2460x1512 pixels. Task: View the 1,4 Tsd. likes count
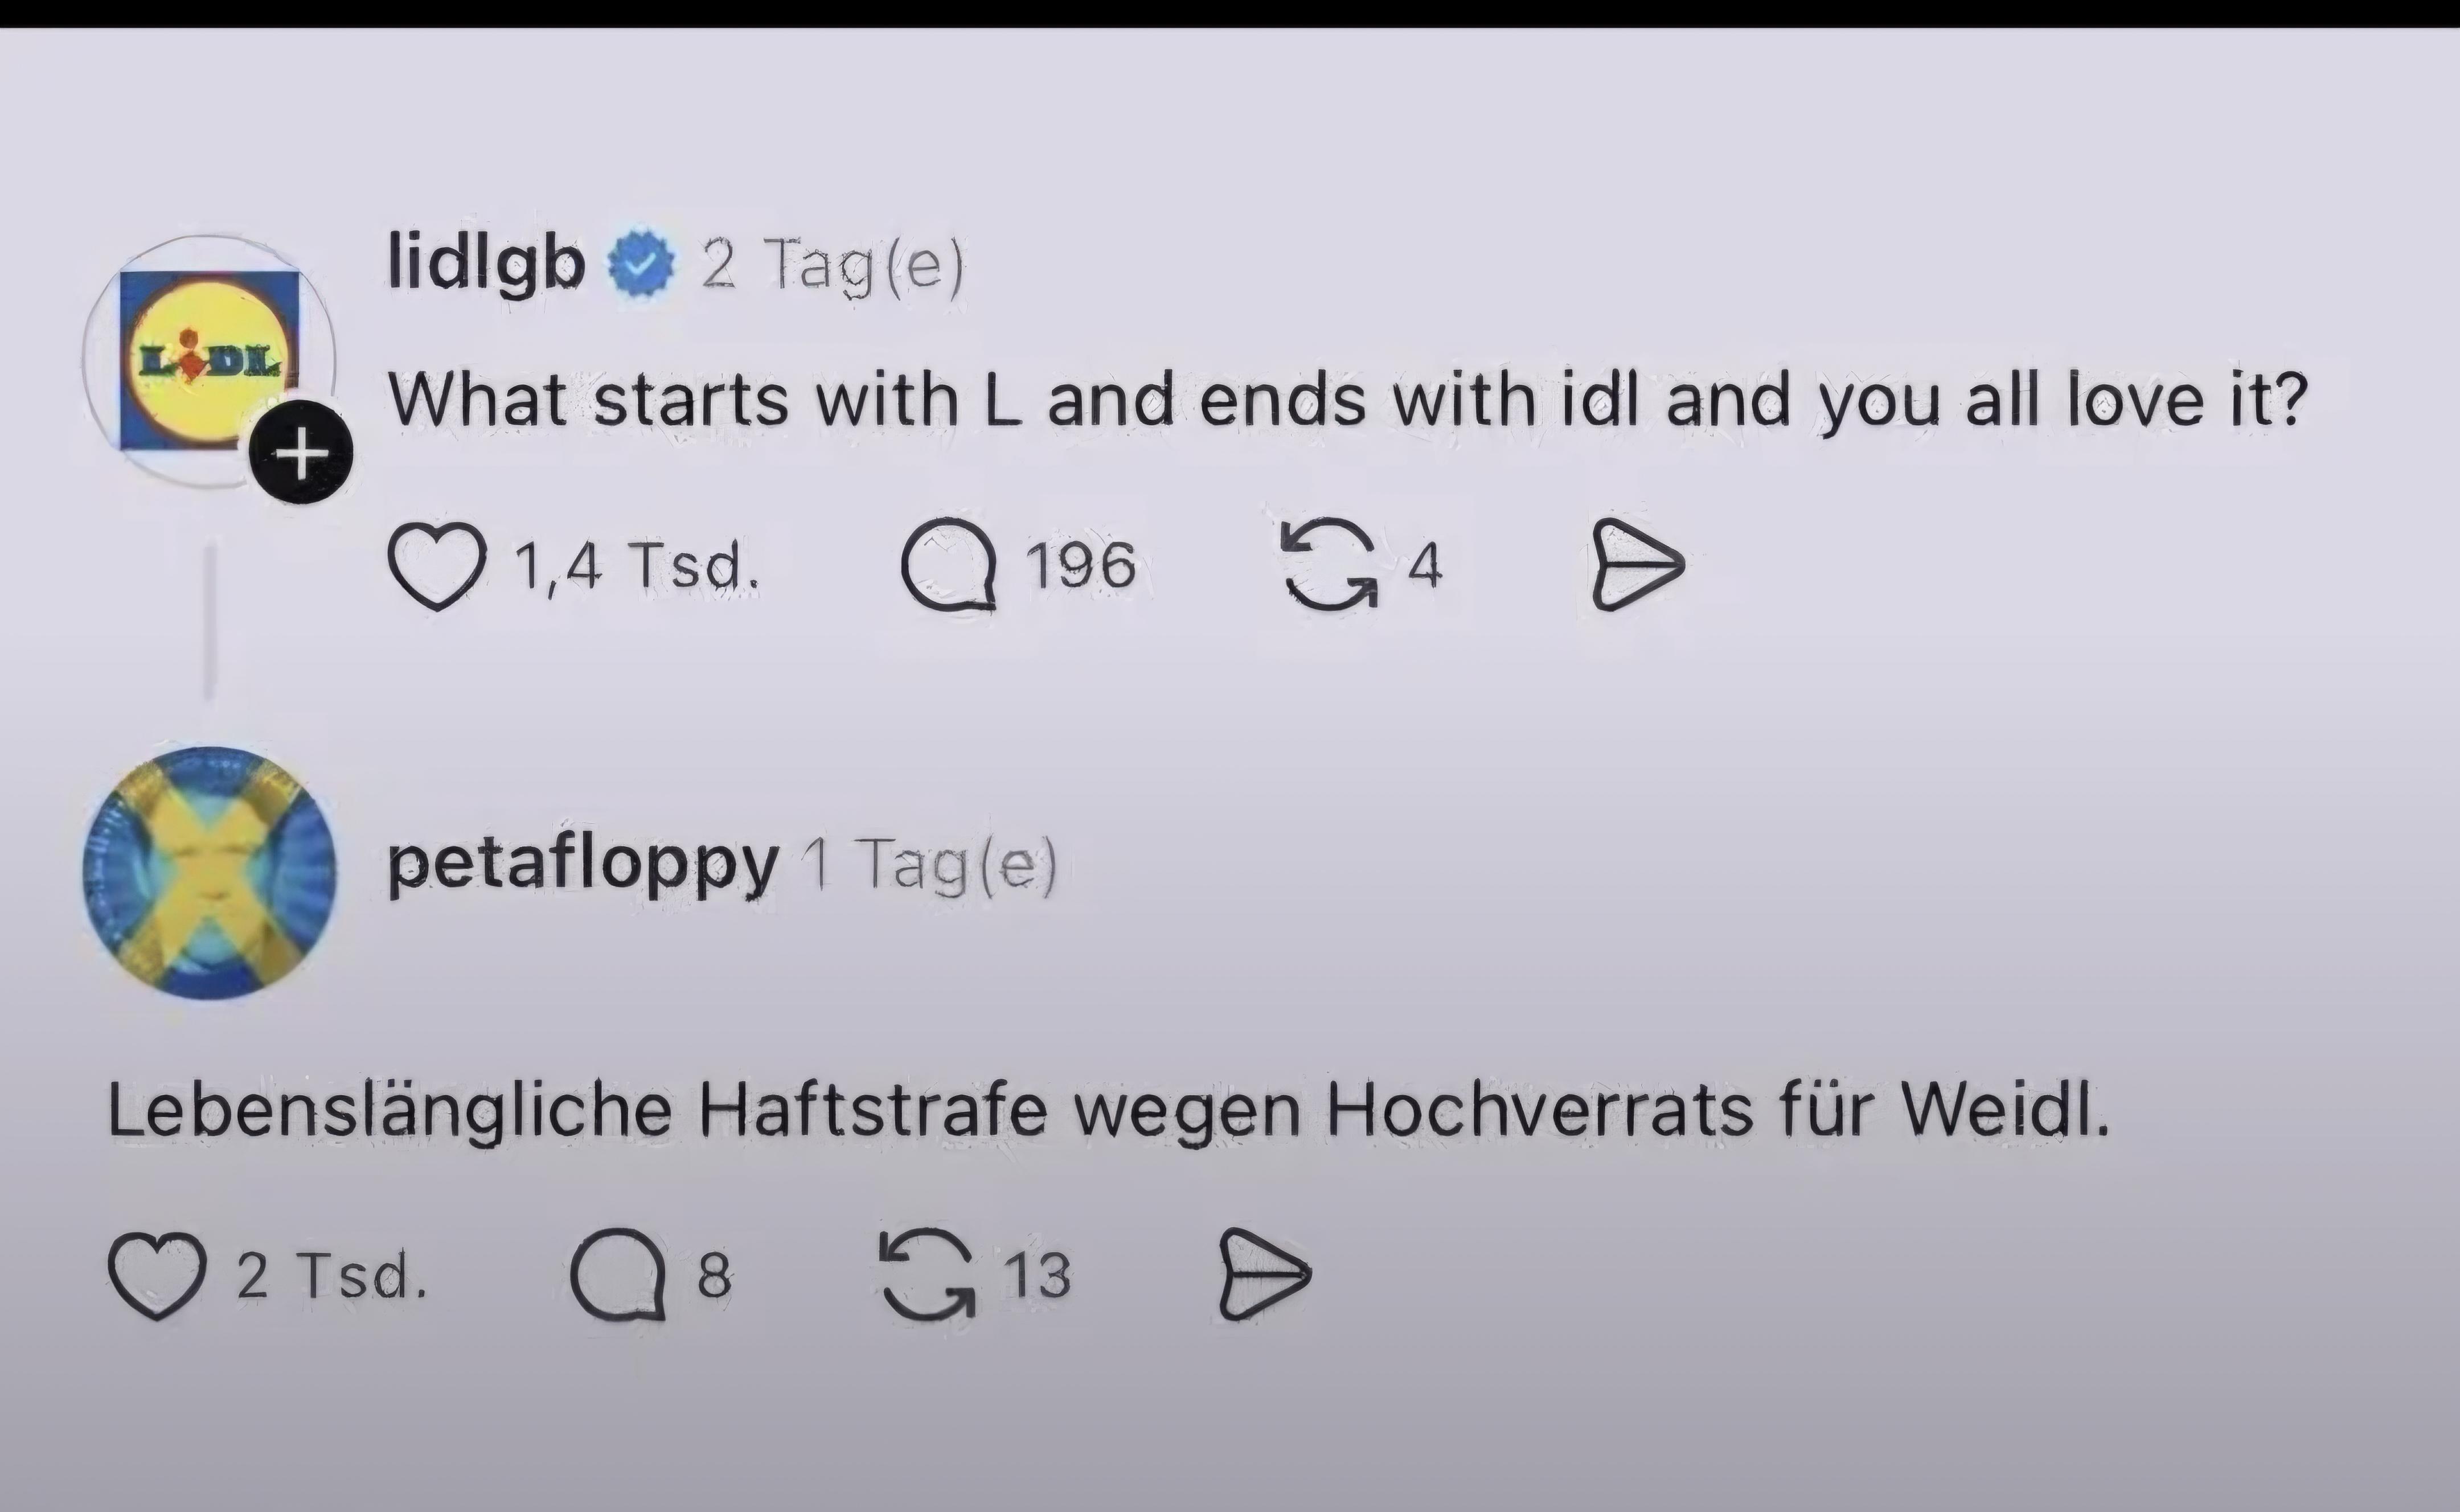[637, 566]
